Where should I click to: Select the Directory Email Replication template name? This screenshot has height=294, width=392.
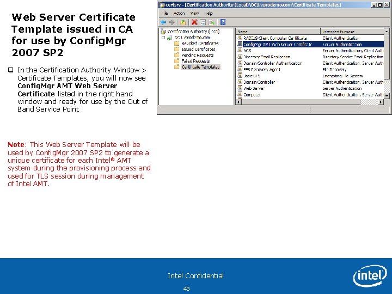267,57
